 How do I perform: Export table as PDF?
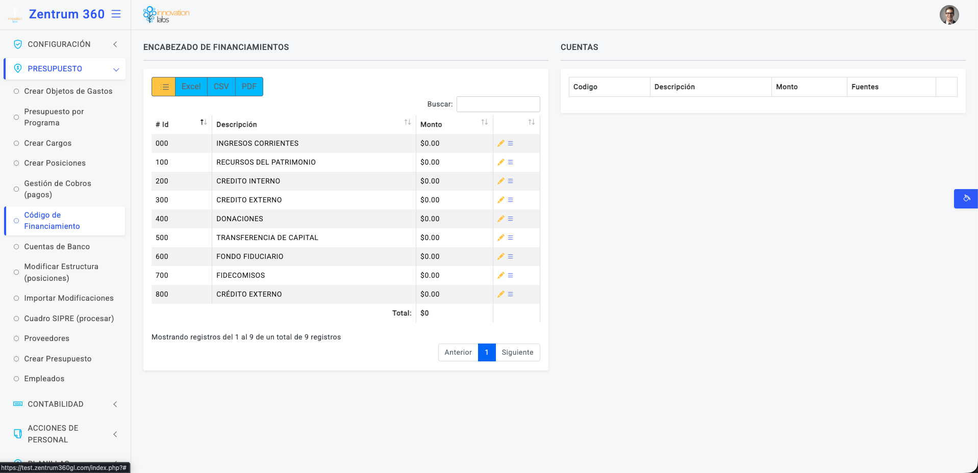pos(249,87)
